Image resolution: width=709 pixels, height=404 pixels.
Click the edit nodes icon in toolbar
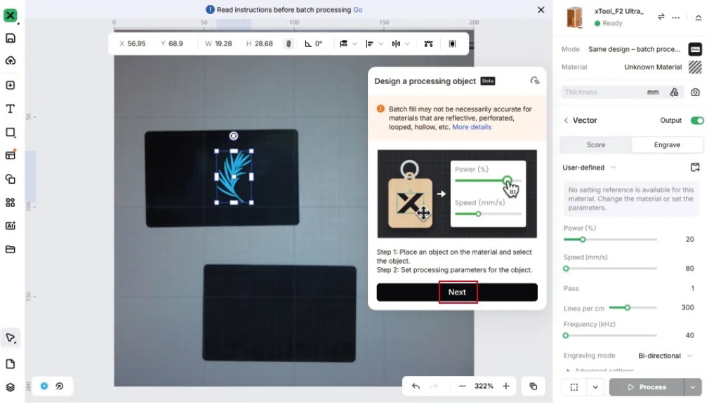coord(428,43)
